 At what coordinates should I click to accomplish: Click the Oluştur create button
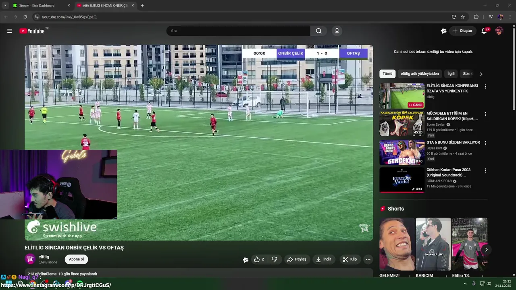pyautogui.click(x=462, y=31)
